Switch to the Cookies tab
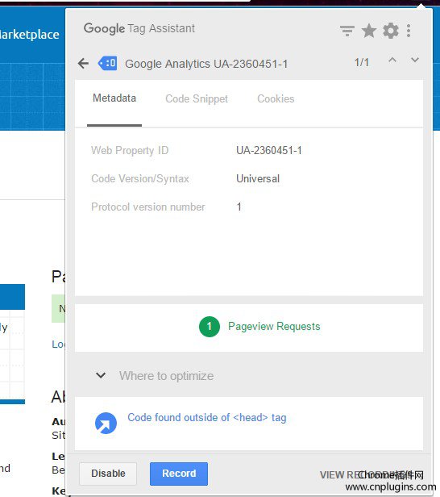This screenshot has height=497, width=440. click(x=276, y=98)
